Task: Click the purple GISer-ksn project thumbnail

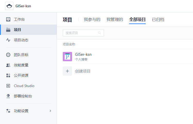Action: (67, 57)
